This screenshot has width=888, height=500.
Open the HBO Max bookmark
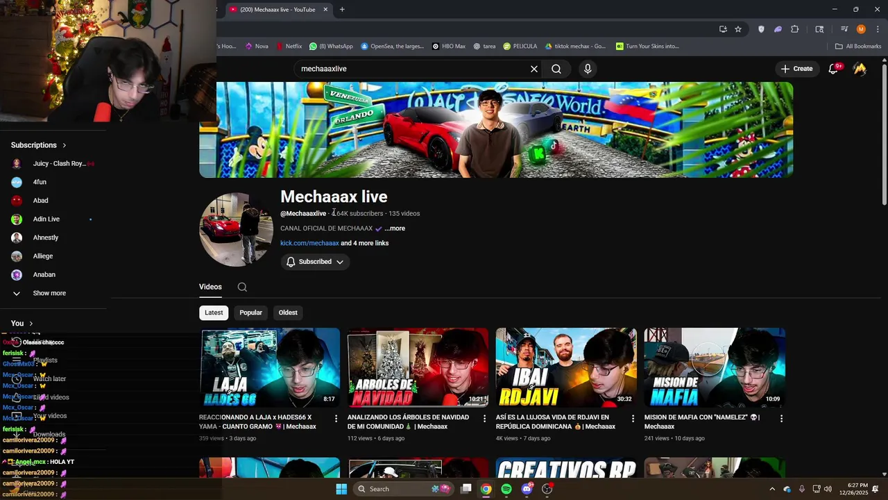tap(448, 47)
